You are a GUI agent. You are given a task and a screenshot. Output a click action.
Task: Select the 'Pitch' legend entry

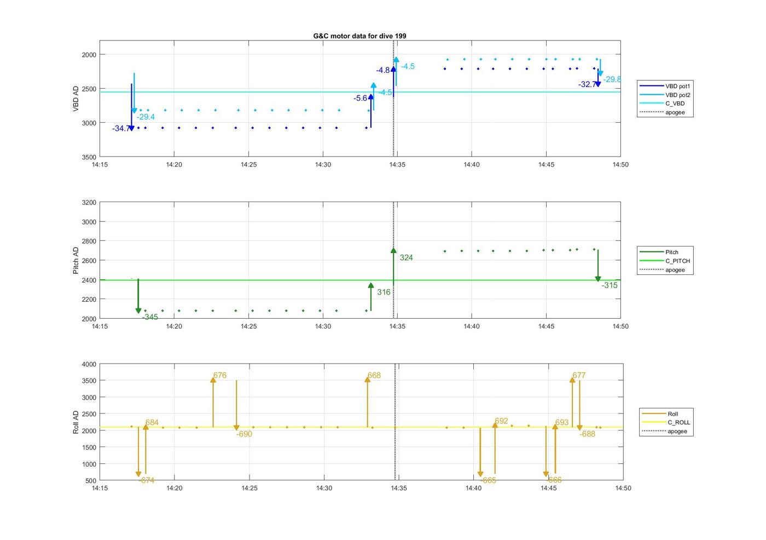tap(659, 252)
